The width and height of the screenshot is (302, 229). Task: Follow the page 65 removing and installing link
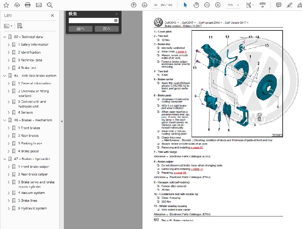197,148
